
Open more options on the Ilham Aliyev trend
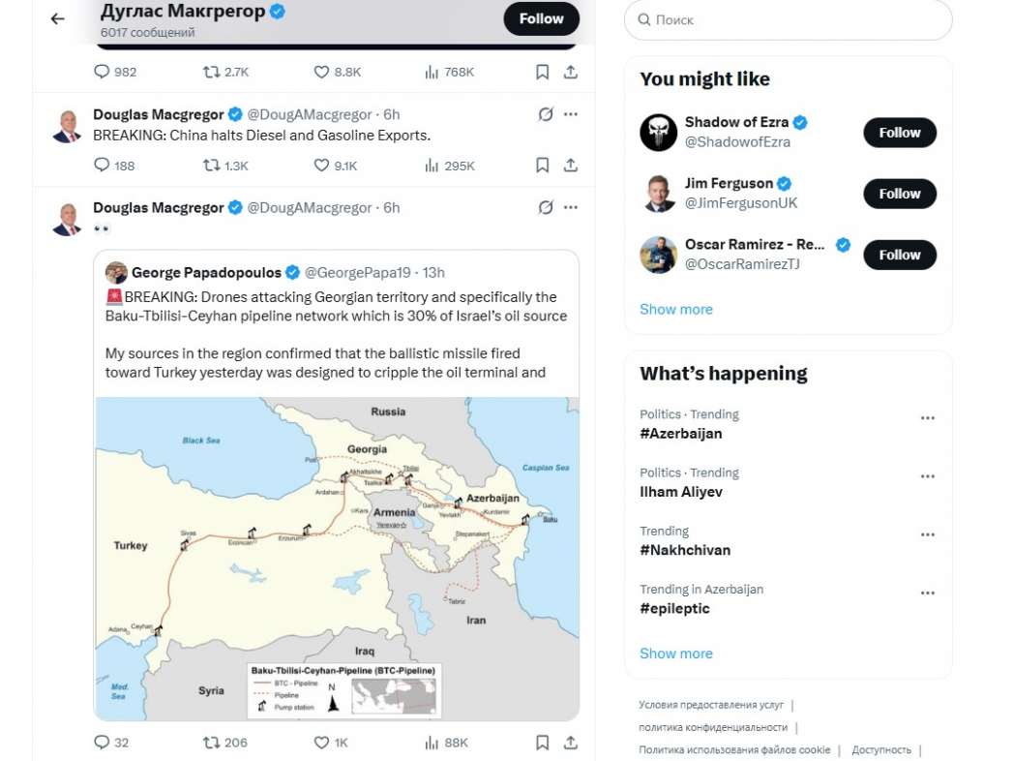pyautogui.click(x=928, y=475)
